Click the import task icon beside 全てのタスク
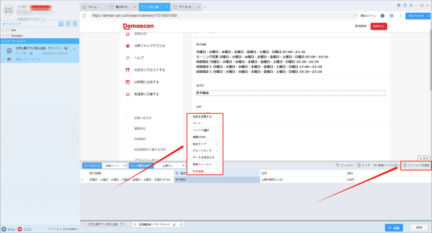 (x=61, y=24)
